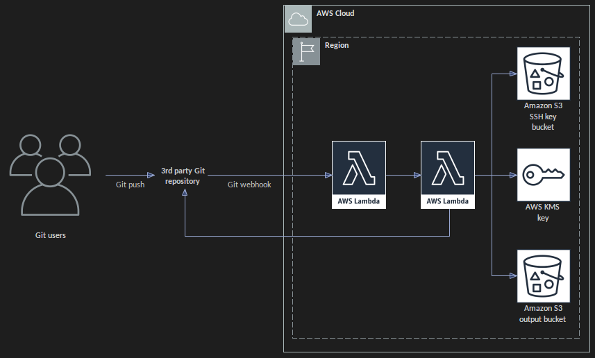Select the Git users caption
This screenshot has height=358, width=595.
(x=51, y=235)
